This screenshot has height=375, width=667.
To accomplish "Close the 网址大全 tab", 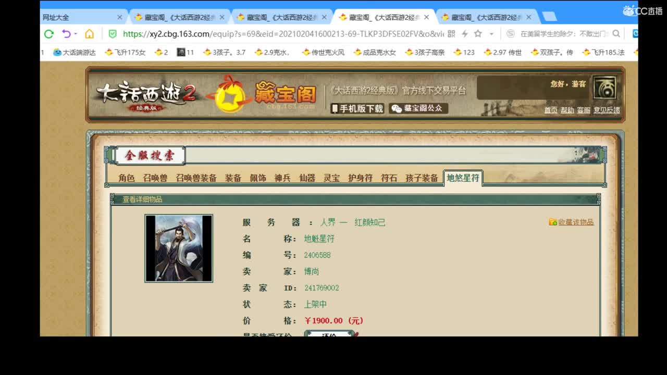I will [x=119, y=17].
